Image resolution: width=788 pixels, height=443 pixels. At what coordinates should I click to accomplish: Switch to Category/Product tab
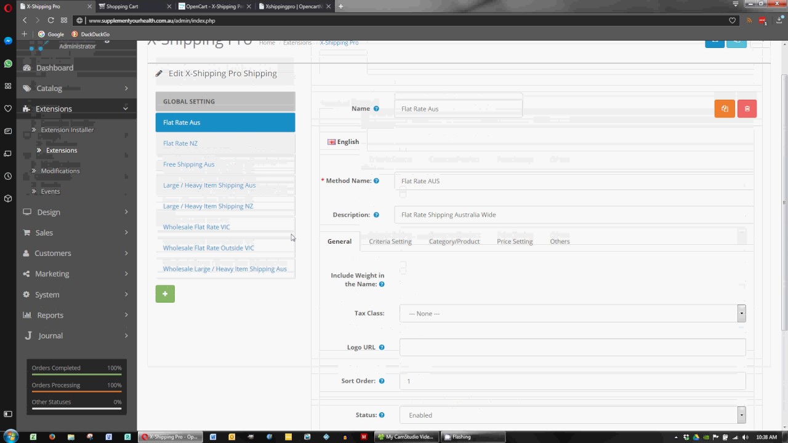(x=454, y=241)
